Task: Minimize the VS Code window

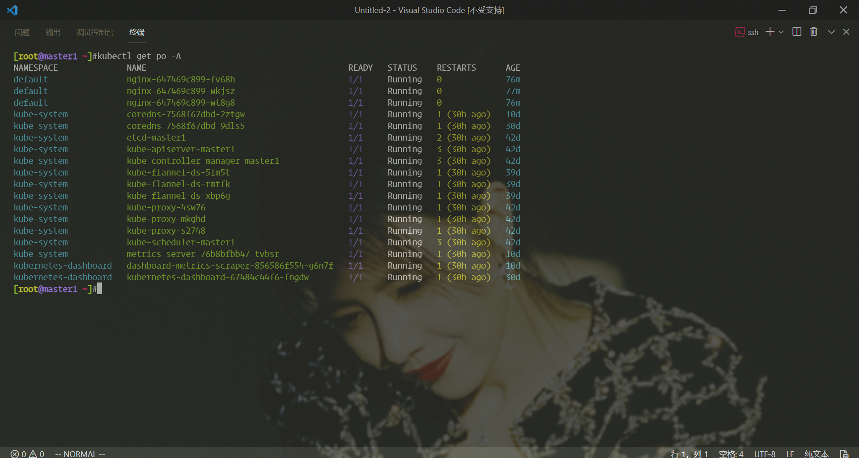Action: click(782, 10)
